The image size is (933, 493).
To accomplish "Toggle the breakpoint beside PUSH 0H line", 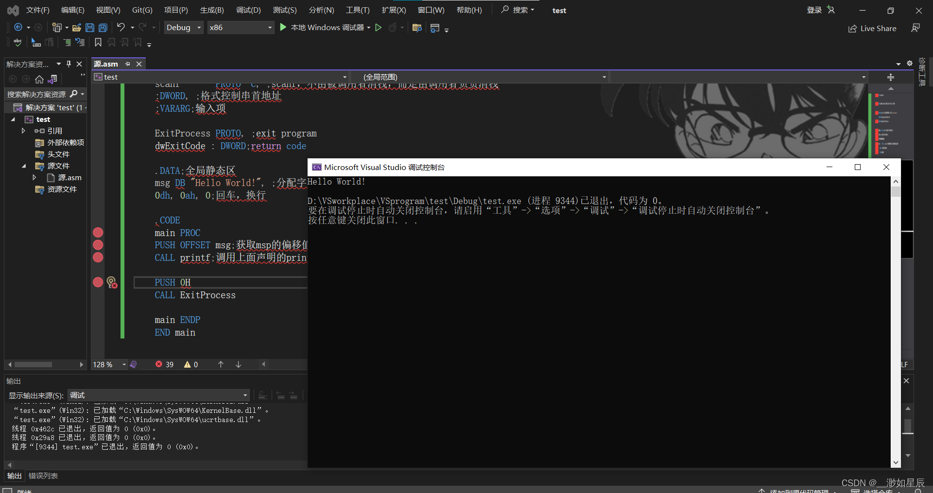I will tap(98, 282).
